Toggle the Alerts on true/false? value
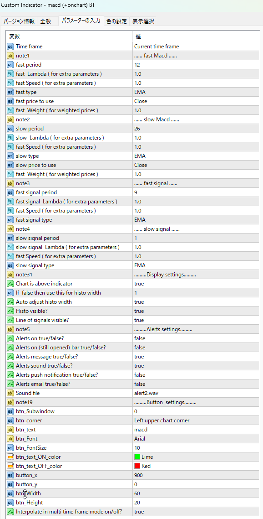This screenshot has width=263, height=519. (196, 338)
